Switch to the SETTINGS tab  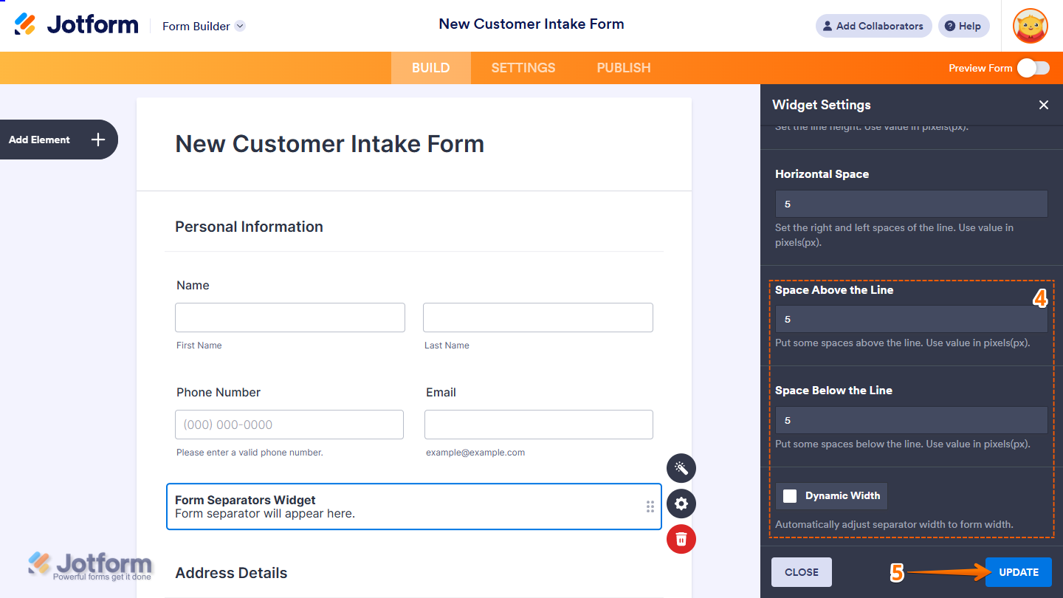click(523, 67)
